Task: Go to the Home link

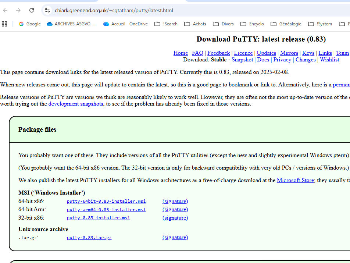Action: pyautogui.click(x=181, y=53)
